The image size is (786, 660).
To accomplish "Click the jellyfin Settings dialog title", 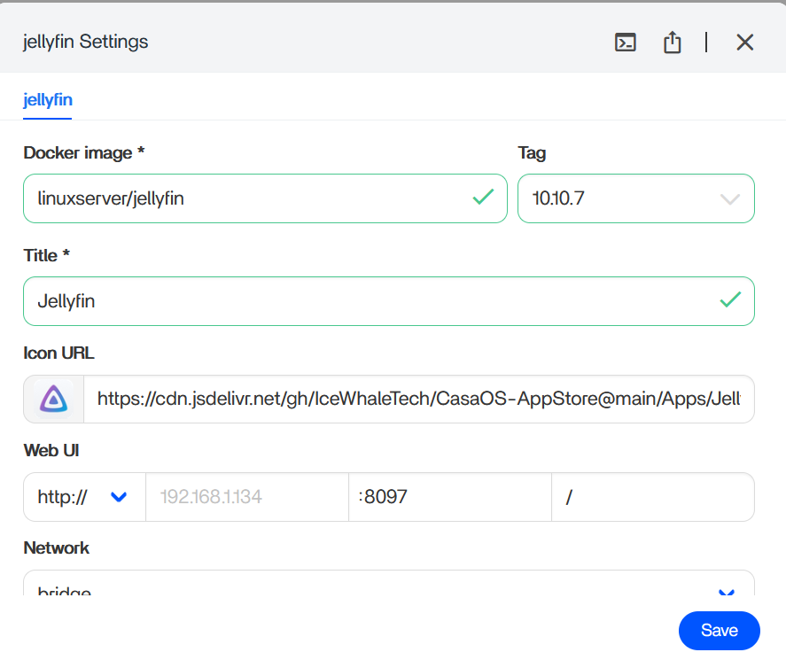I will click(x=86, y=42).
